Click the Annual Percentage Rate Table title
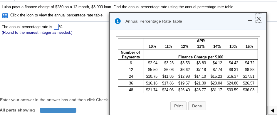Viewport: 277px width, 115px height. coord(154,21)
